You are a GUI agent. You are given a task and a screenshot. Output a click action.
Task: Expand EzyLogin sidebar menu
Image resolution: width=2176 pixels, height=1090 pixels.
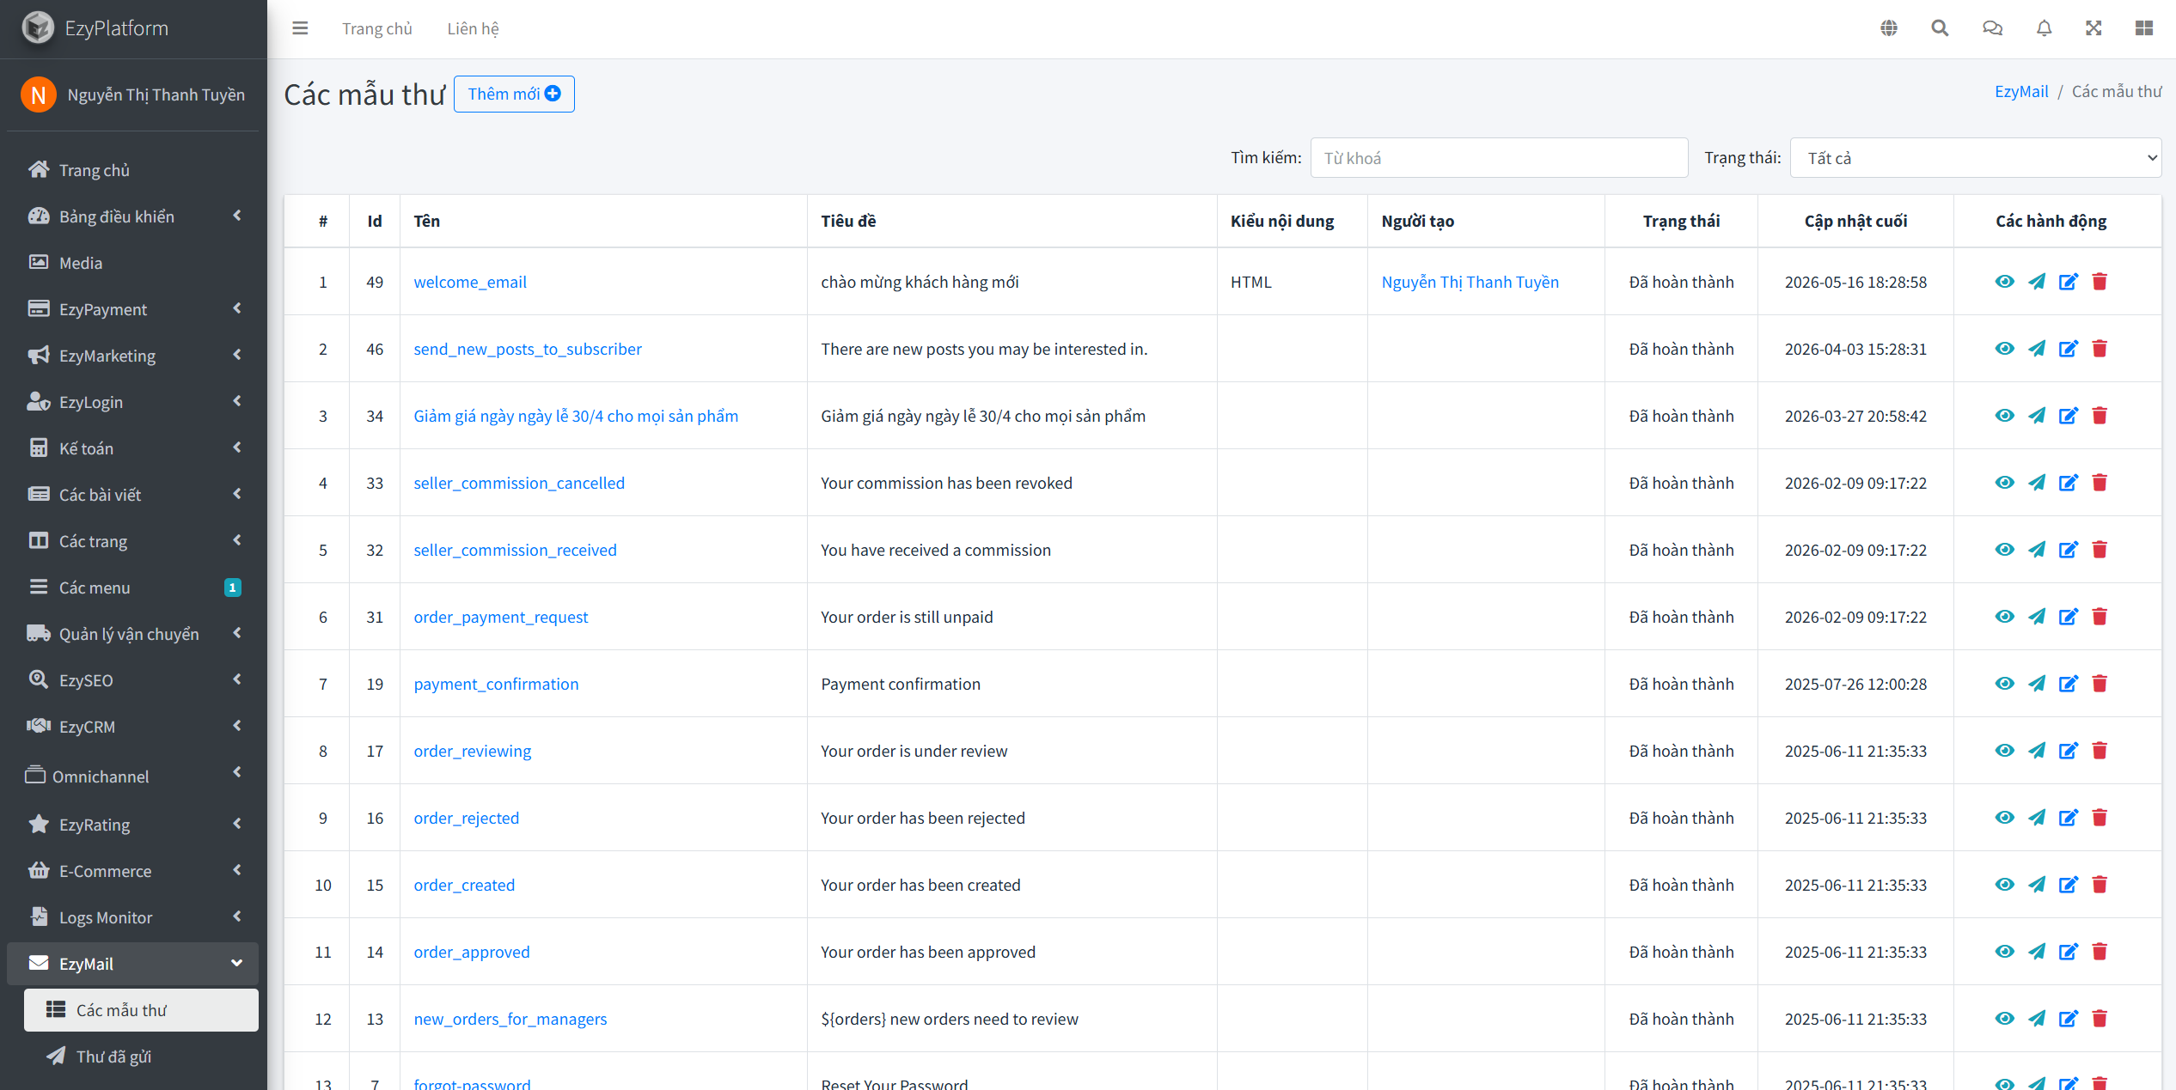(133, 402)
